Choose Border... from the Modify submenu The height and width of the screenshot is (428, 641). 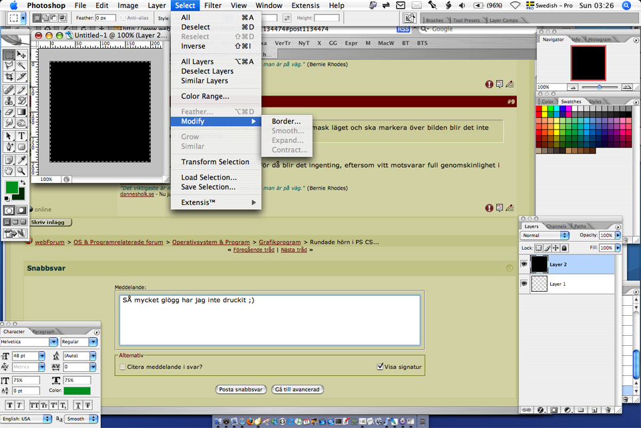point(286,121)
